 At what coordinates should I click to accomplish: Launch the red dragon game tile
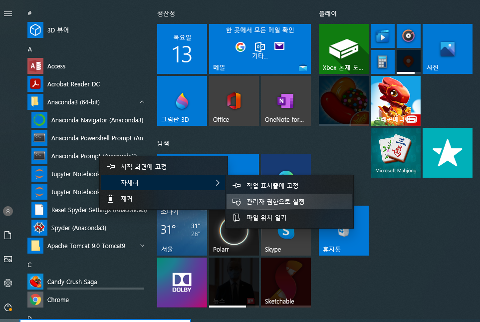point(396,101)
